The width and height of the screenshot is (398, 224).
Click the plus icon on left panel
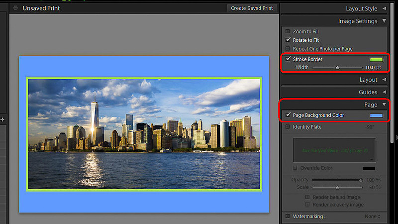(x=2, y=119)
